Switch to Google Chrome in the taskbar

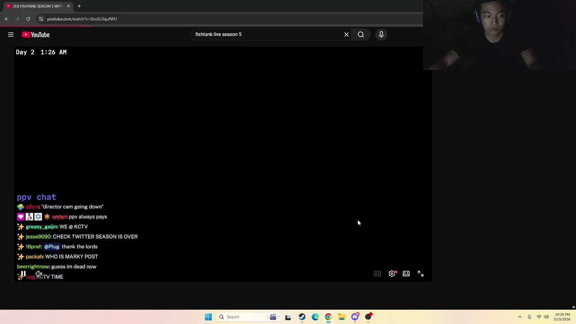coord(328,317)
